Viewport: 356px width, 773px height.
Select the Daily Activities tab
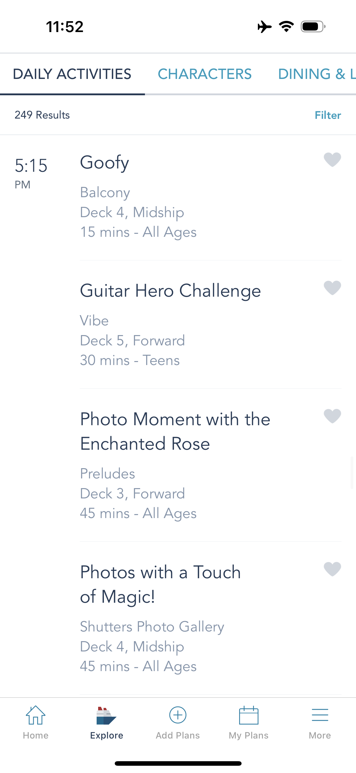[72, 74]
